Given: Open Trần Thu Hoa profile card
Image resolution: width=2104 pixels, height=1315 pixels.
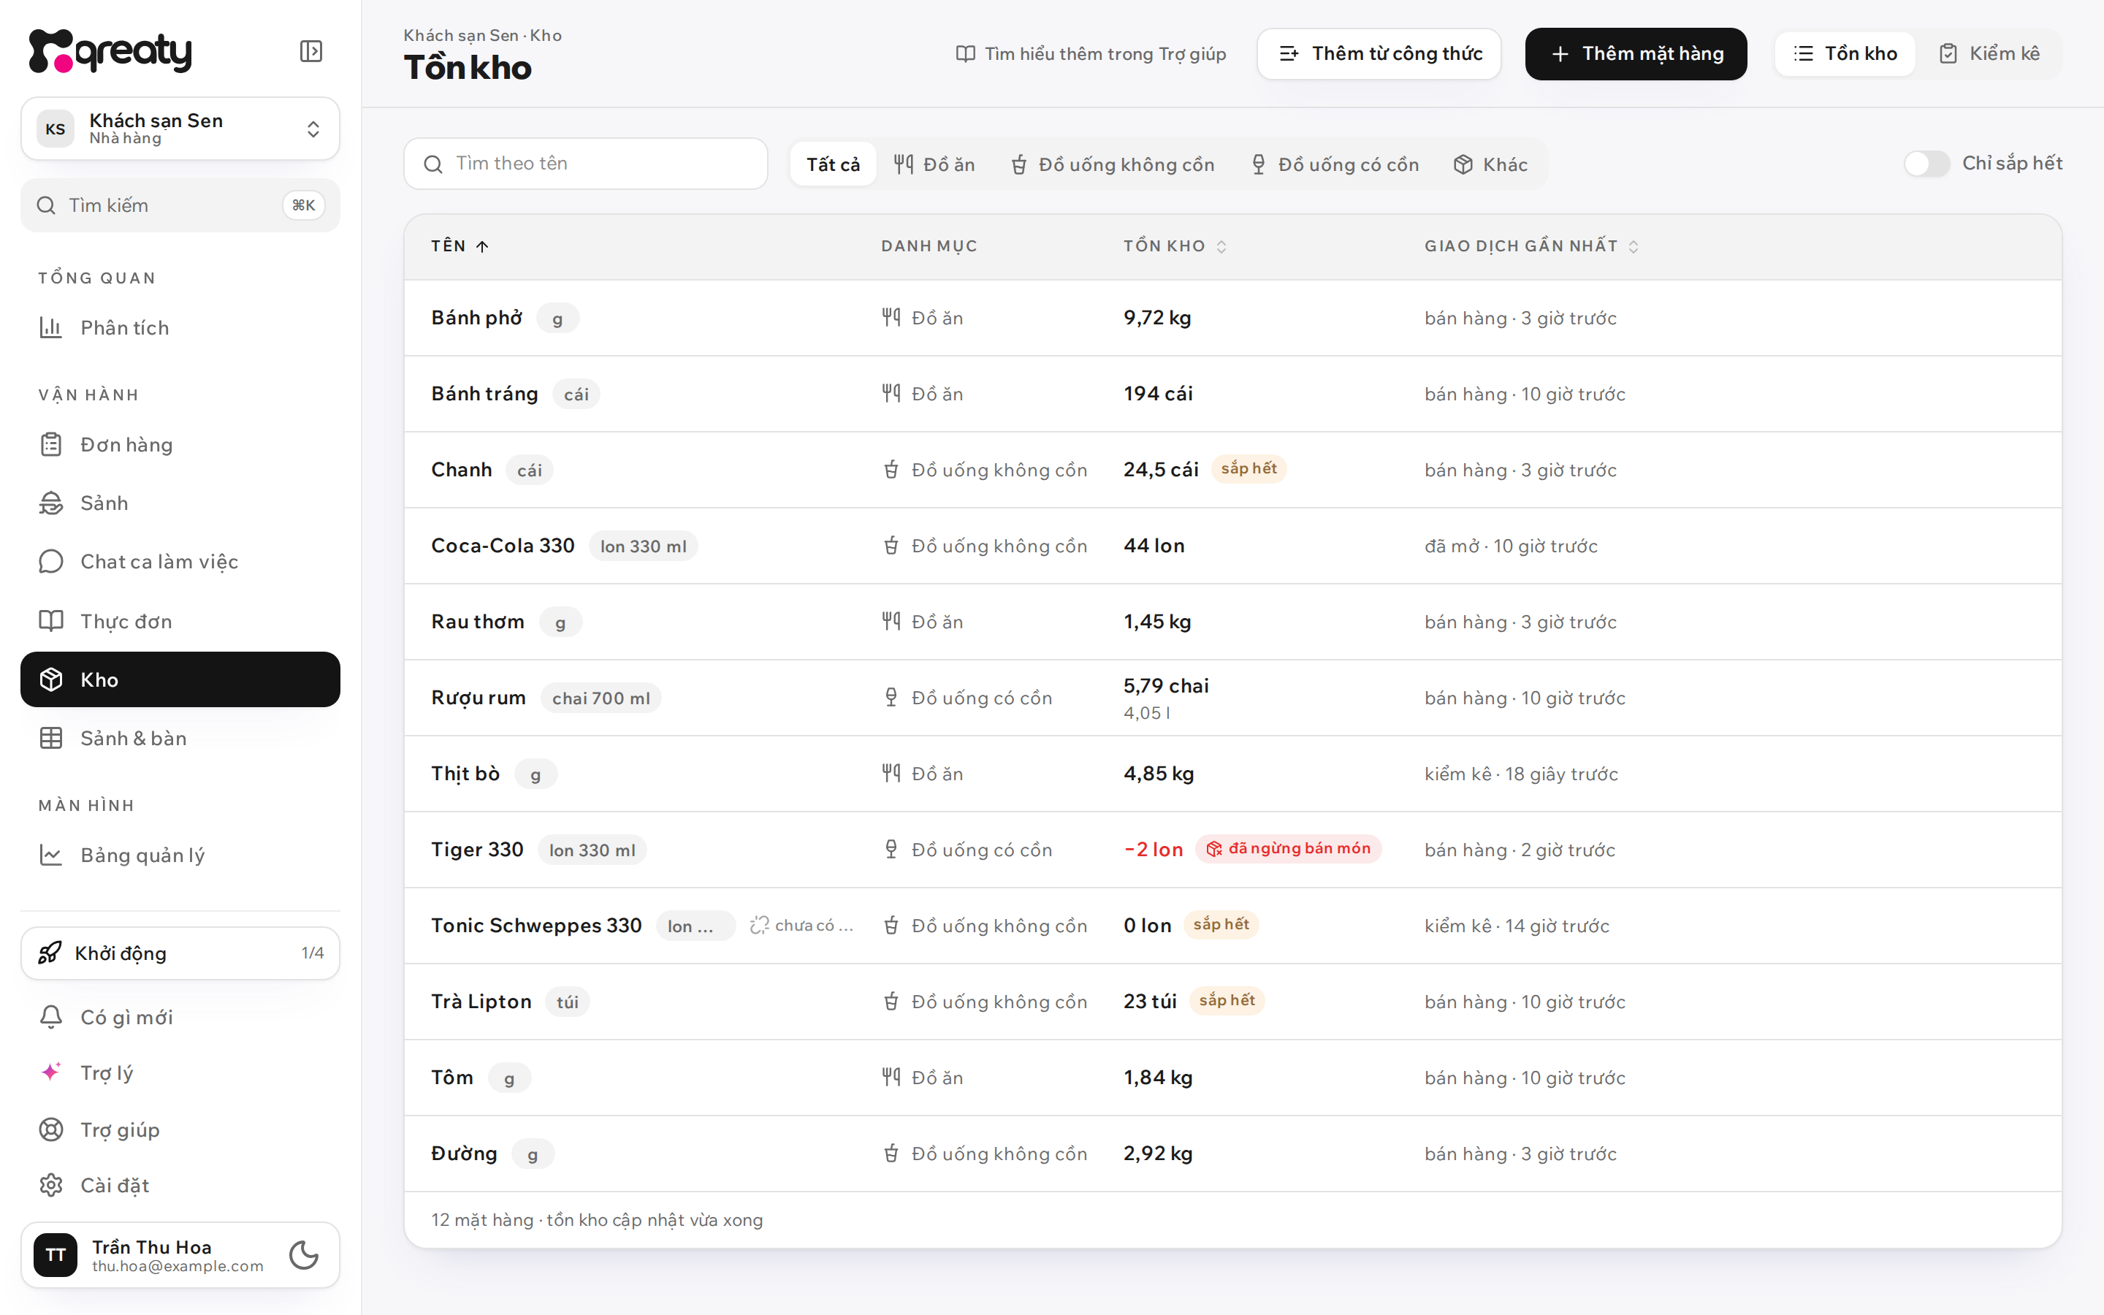Looking at the screenshot, I should 180,1254.
